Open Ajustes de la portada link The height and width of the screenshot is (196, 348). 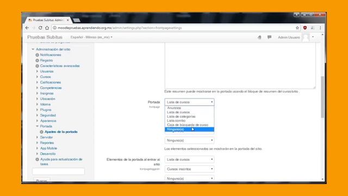[61, 132]
